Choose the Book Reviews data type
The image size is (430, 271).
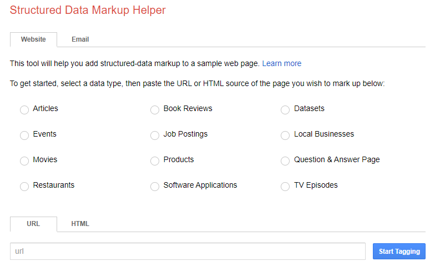tap(155, 110)
